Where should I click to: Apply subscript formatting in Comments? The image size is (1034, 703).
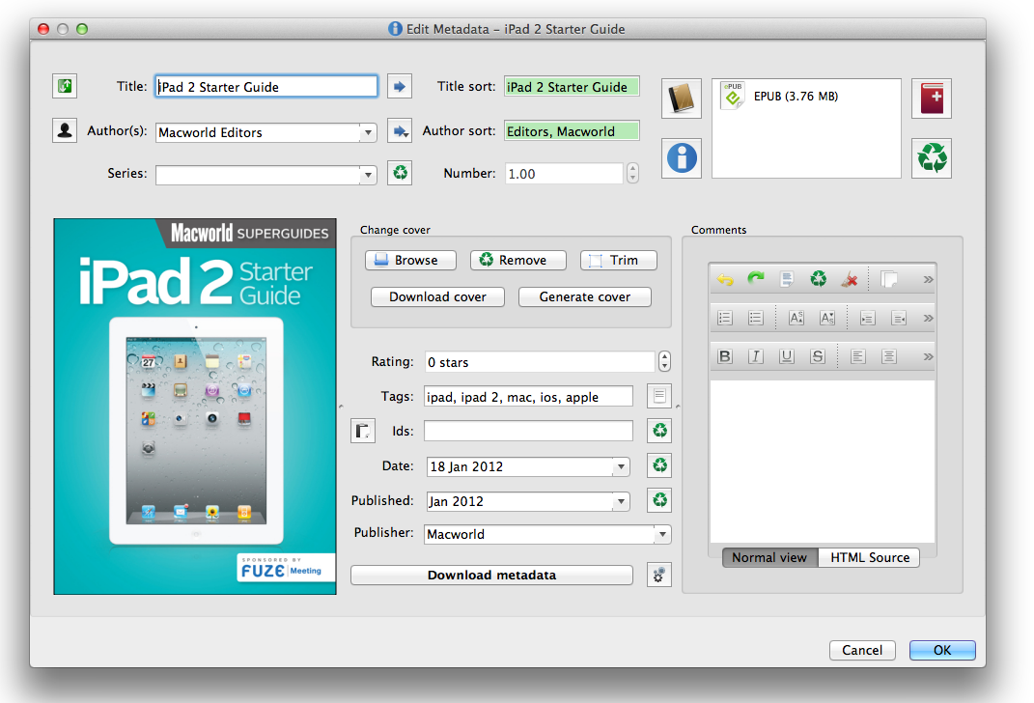coord(827,318)
